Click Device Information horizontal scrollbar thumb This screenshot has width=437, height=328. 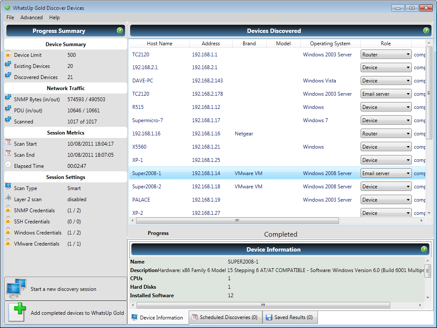tap(263, 305)
